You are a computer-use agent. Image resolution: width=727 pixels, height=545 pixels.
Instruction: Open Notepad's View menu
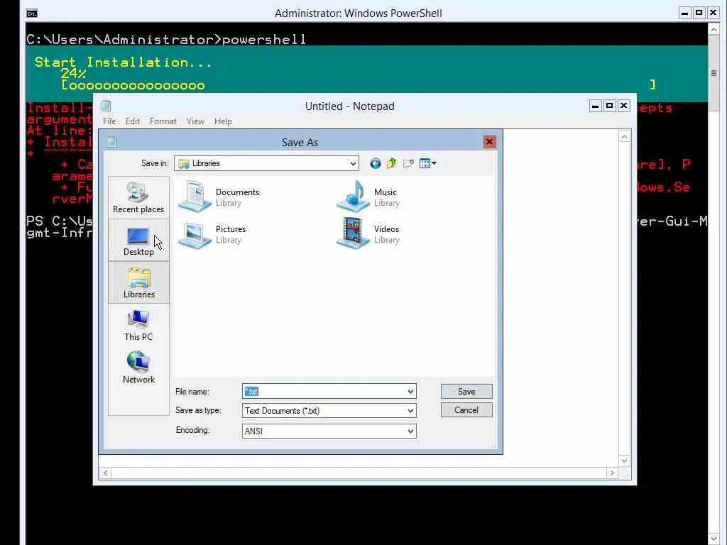coord(195,121)
